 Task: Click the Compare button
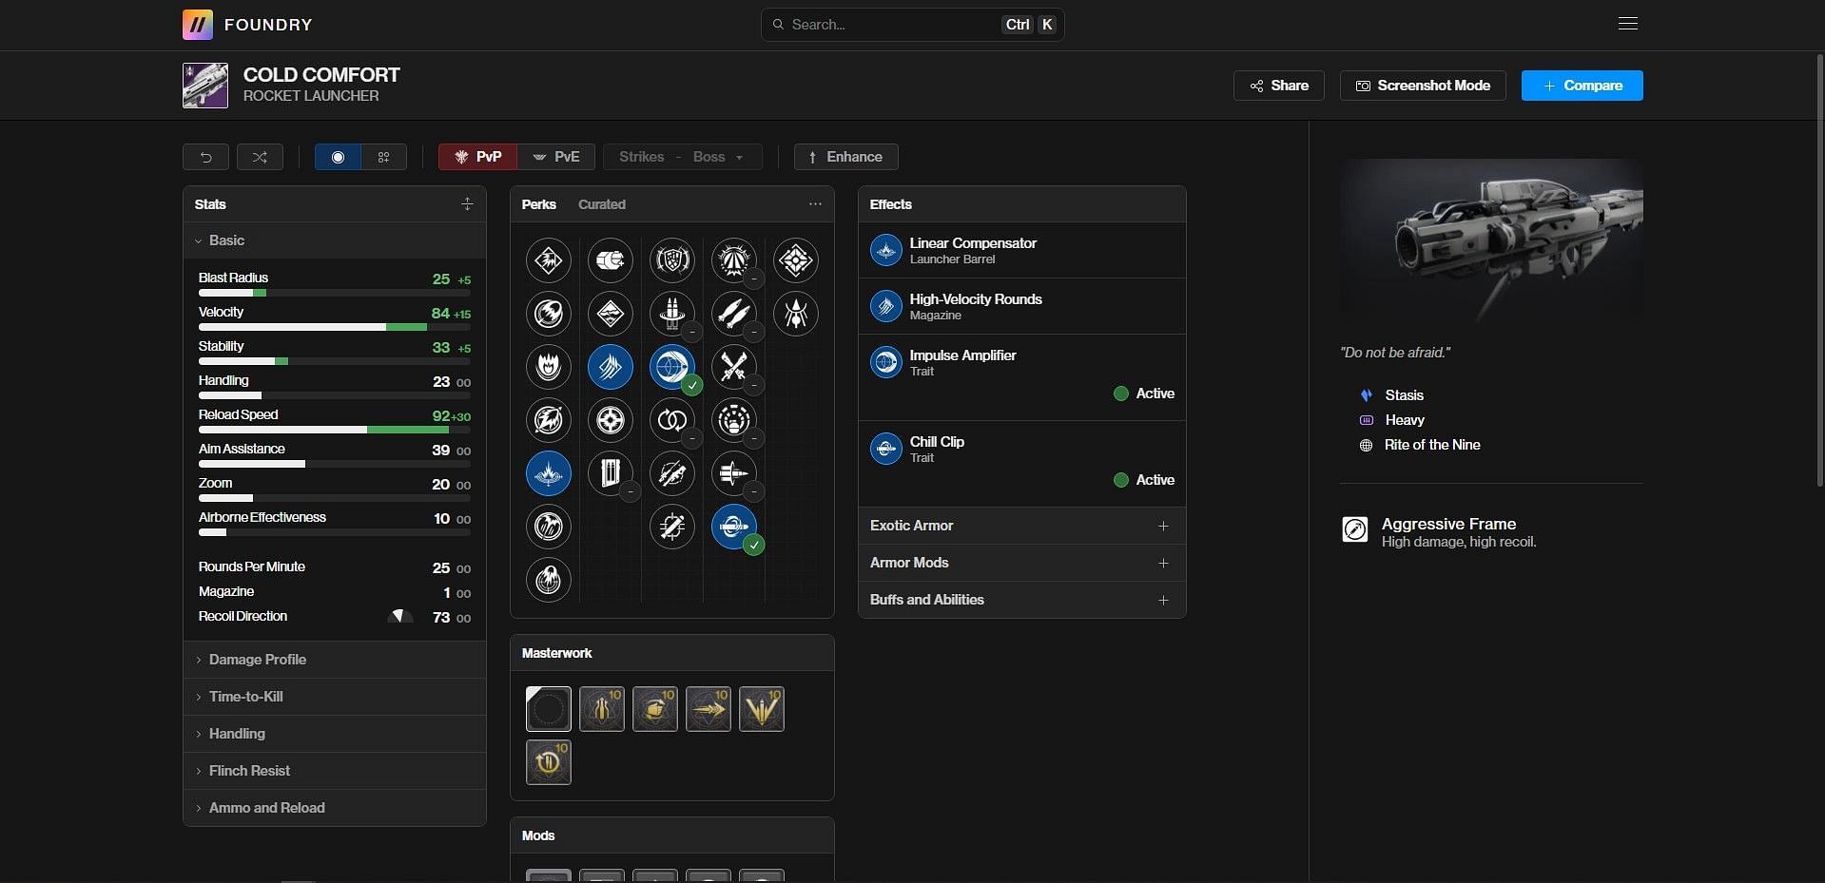[x=1582, y=86]
